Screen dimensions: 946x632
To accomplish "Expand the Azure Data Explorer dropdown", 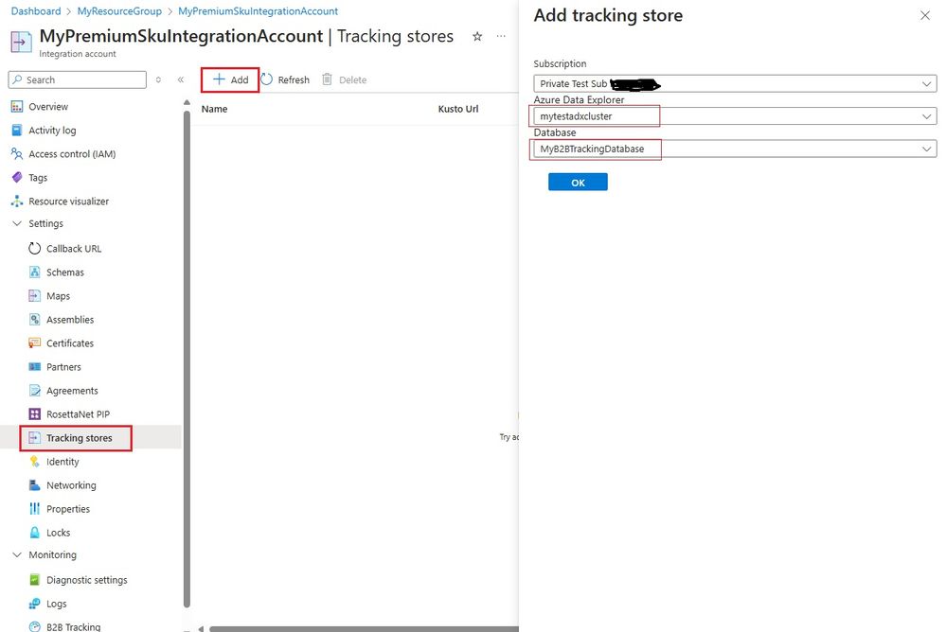I will click(735, 116).
